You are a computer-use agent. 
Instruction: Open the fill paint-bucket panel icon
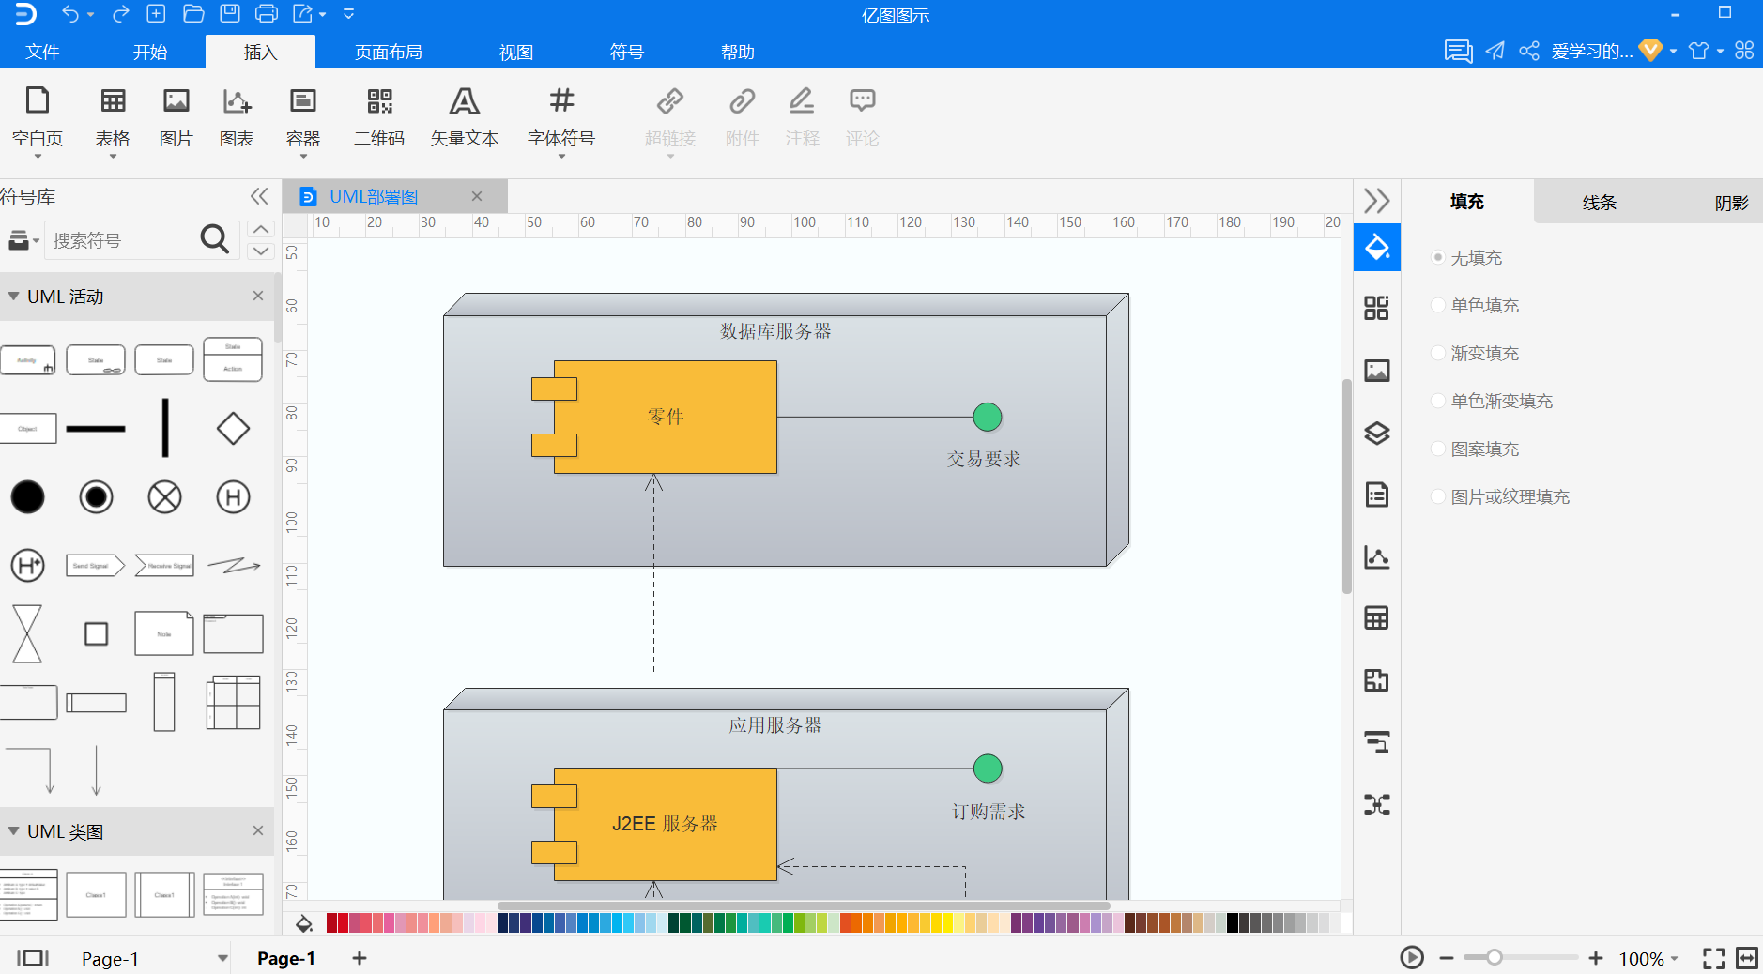click(x=1376, y=248)
